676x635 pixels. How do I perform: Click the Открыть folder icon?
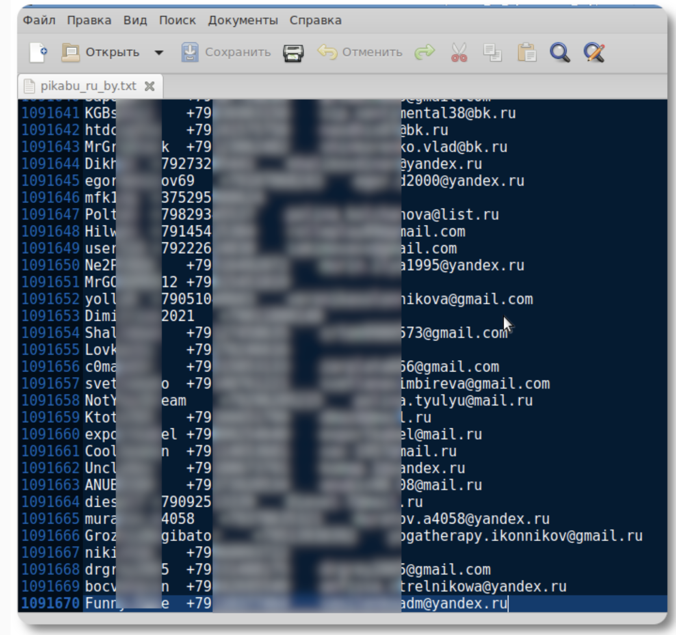pyautogui.click(x=70, y=53)
